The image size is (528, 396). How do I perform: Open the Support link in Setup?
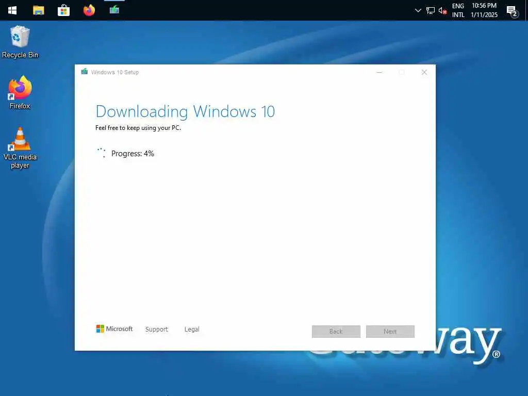(157, 329)
